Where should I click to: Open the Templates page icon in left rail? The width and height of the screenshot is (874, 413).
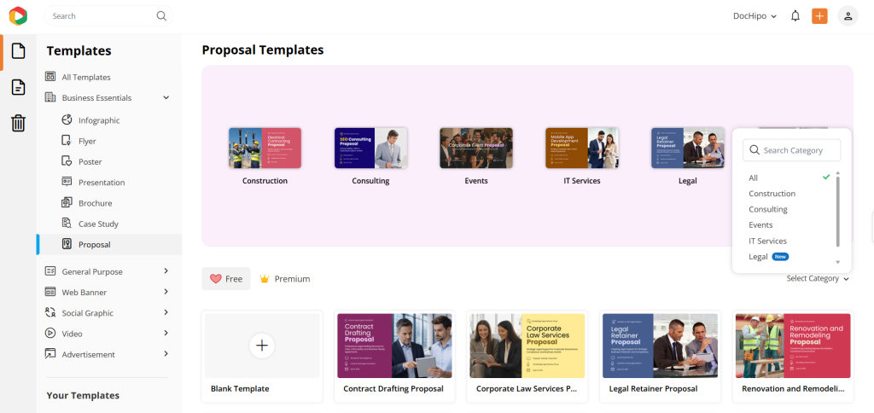click(x=19, y=51)
